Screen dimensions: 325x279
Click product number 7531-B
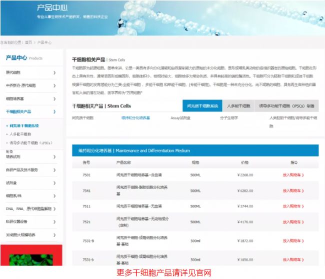(88, 241)
